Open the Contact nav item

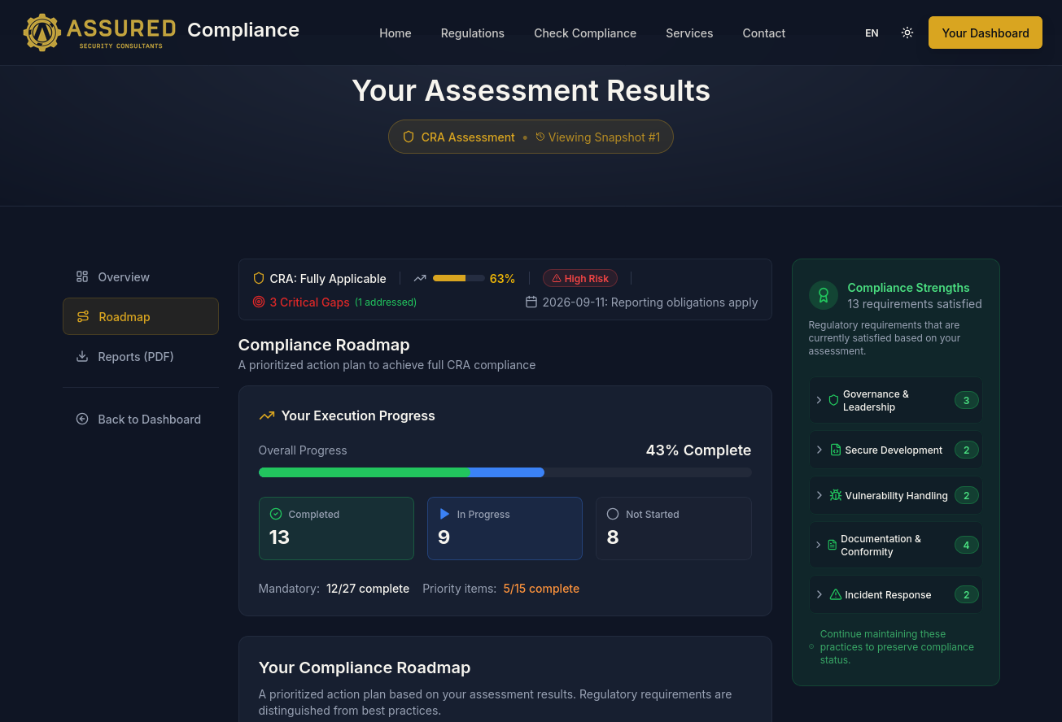click(x=764, y=33)
